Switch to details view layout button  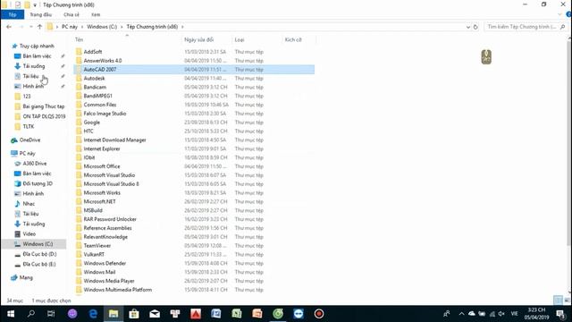click(558, 301)
